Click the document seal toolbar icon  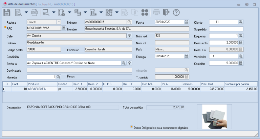pyautogui.click(x=93, y=13)
